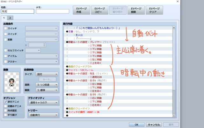The height and width of the screenshot is (128, 204).
Task: Select the ◇左を向く command row
Action: (118, 91)
